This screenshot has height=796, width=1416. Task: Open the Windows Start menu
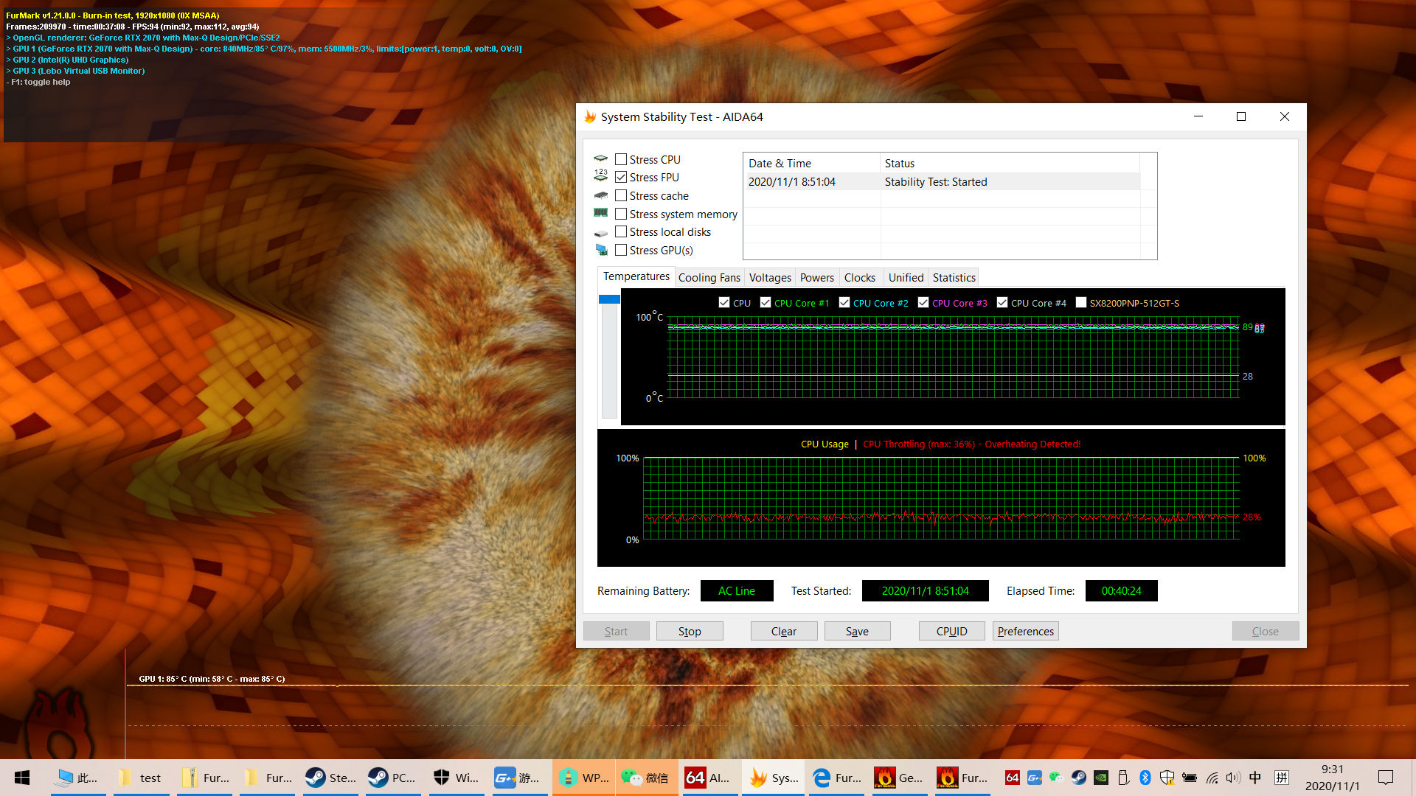coord(22,778)
